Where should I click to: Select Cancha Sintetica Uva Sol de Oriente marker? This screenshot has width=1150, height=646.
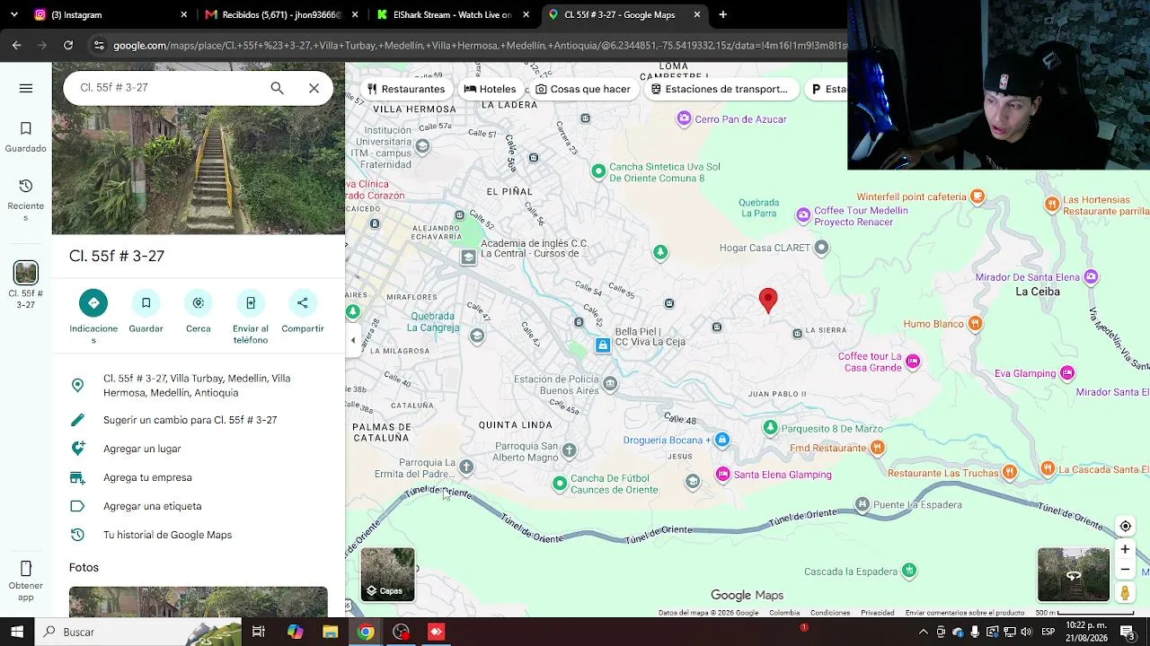[598, 171]
